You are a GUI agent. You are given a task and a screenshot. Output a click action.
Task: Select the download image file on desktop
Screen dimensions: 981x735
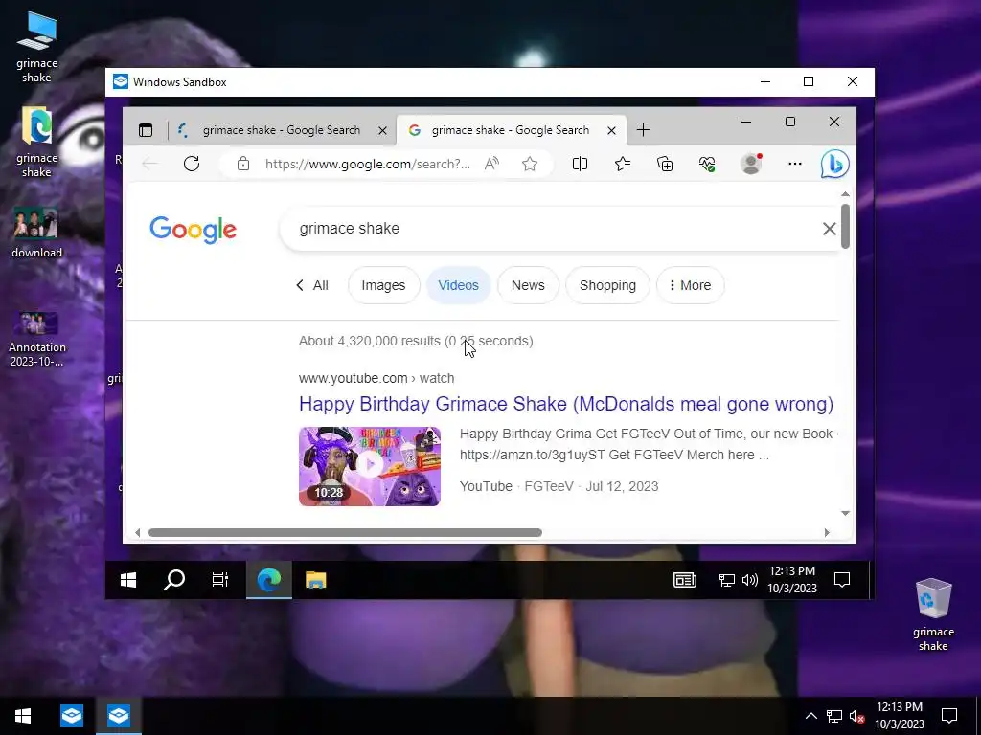[x=37, y=232]
